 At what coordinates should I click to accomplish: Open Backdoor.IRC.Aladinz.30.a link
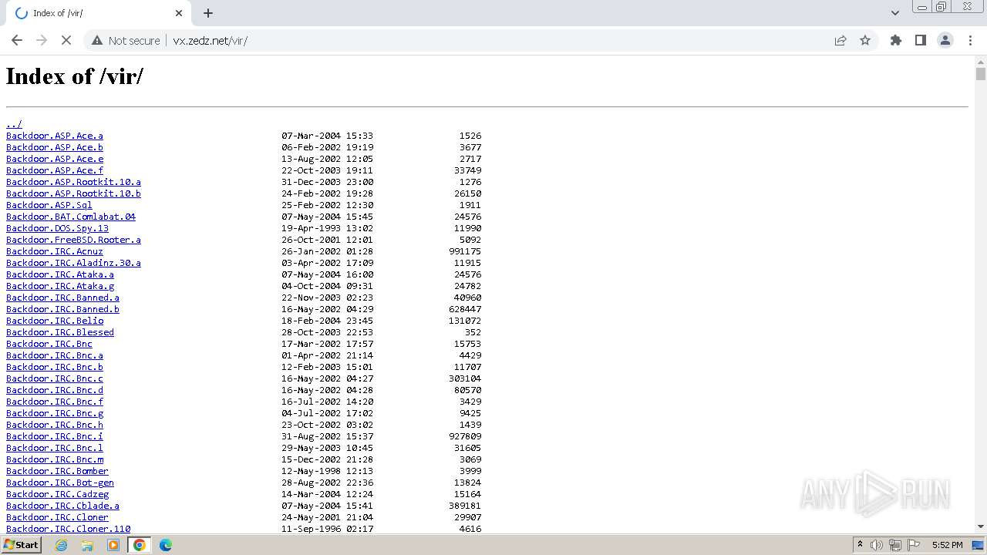(x=73, y=263)
